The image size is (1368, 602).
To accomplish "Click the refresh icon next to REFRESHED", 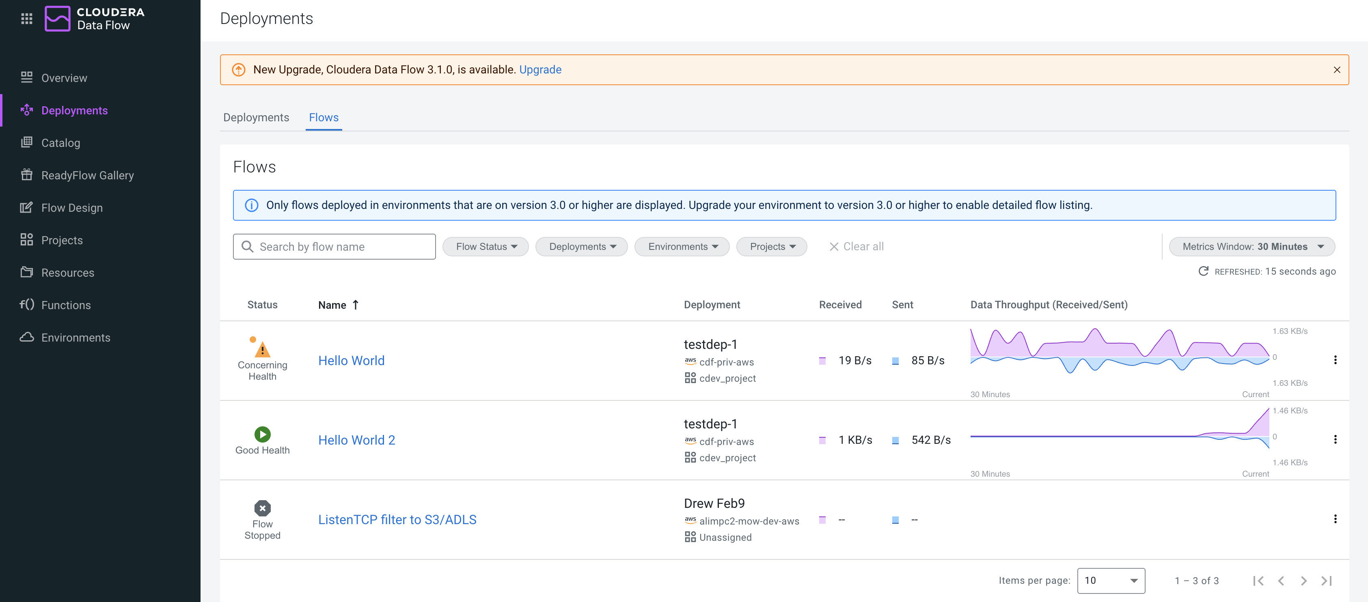I will [x=1203, y=271].
